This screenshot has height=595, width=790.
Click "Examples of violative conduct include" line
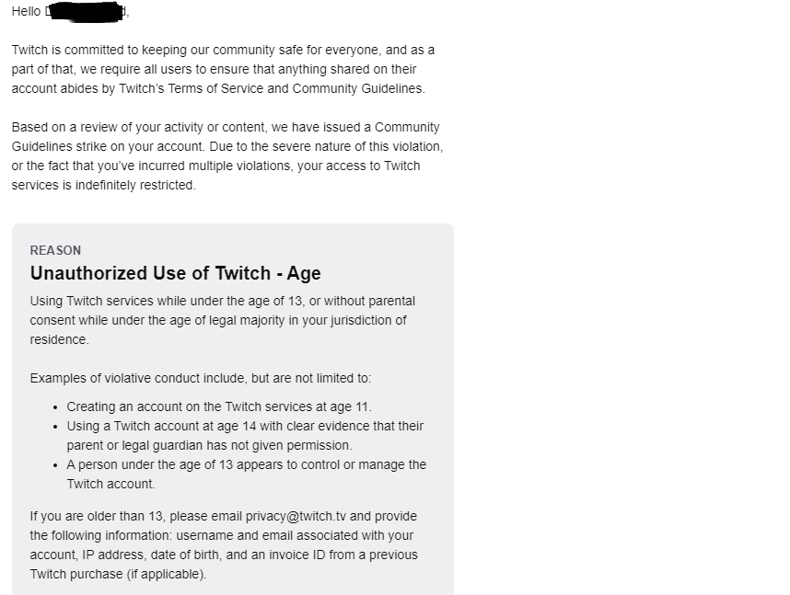click(x=200, y=378)
